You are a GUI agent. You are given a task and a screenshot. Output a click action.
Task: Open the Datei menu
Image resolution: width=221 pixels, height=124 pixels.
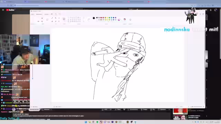(x=32, y=14)
